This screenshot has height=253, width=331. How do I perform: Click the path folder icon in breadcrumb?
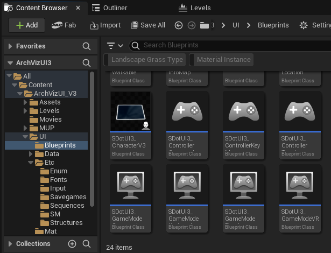point(205,25)
